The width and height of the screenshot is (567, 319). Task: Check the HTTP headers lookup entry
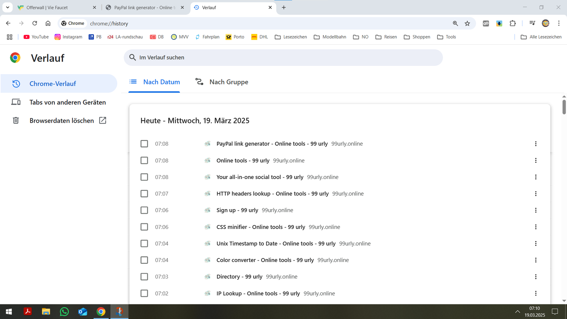pos(144,194)
